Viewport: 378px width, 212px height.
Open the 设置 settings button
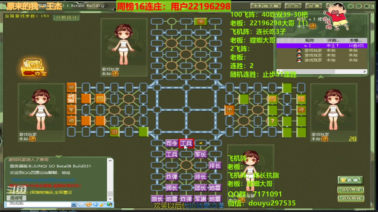313,6
